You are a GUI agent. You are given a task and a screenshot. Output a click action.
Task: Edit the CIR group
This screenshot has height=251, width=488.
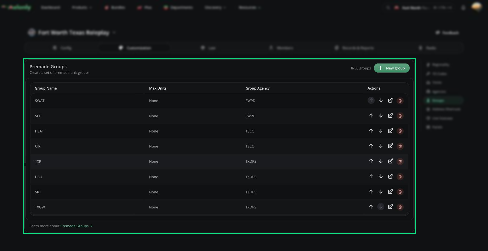[x=390, y=146]
